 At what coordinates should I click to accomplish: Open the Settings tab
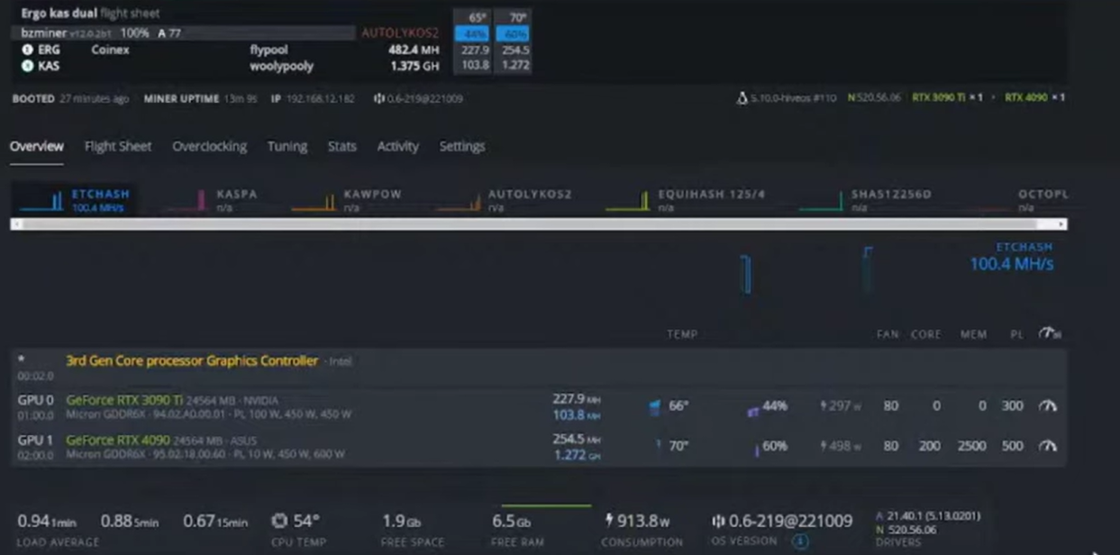pyautogui.click(x=462, y=146)
